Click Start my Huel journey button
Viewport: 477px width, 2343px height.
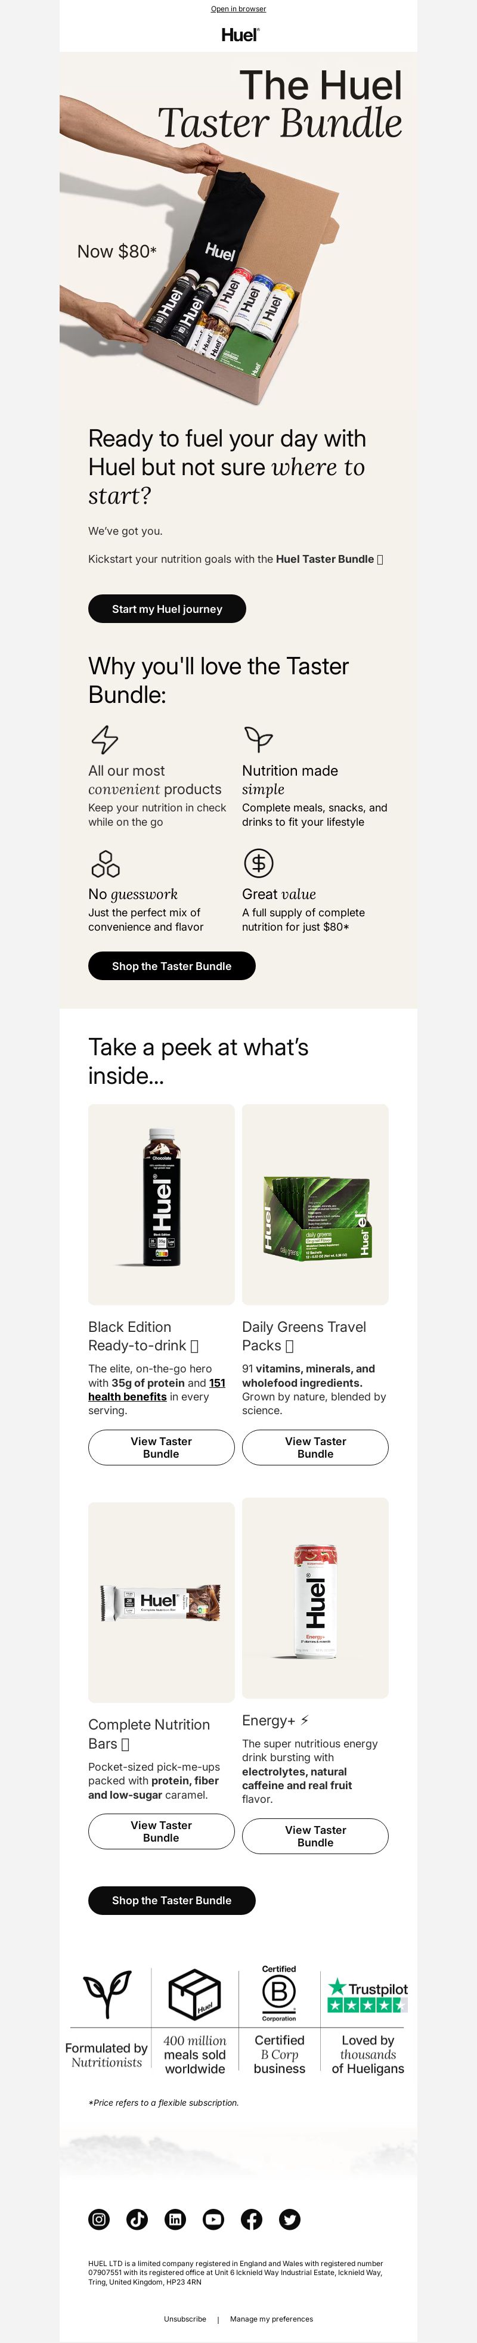(x=168, y=609)
